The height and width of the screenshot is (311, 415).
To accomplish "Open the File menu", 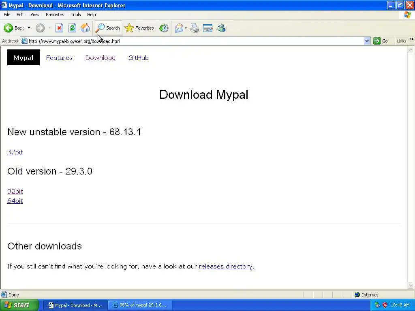I will click(7, 15).
